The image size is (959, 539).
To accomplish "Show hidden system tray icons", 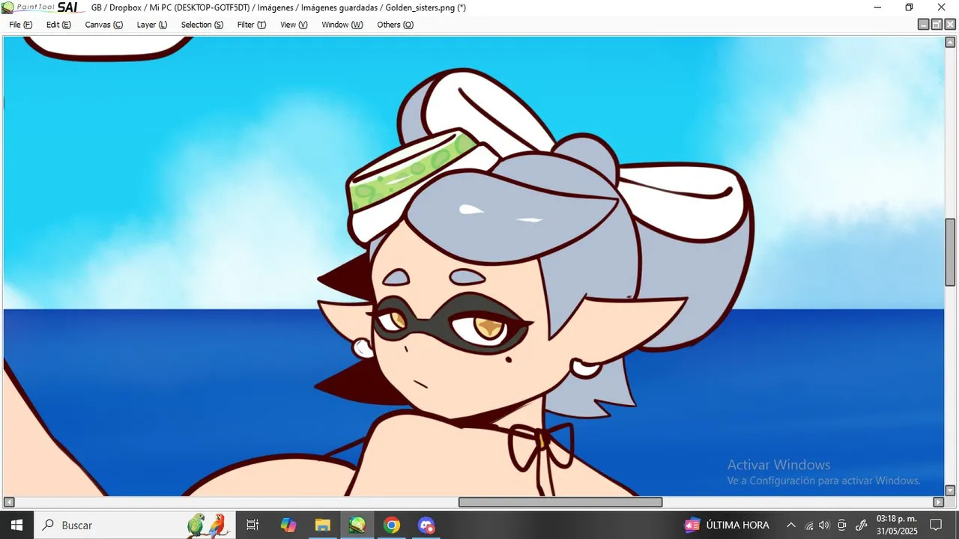I will click(790, 525).
